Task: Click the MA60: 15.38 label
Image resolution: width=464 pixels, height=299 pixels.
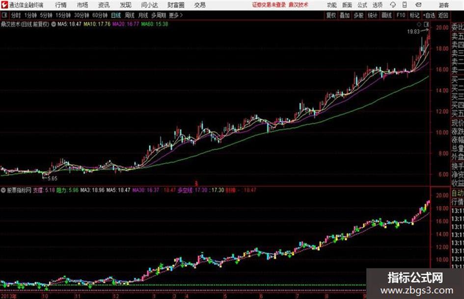Action: 155,24
